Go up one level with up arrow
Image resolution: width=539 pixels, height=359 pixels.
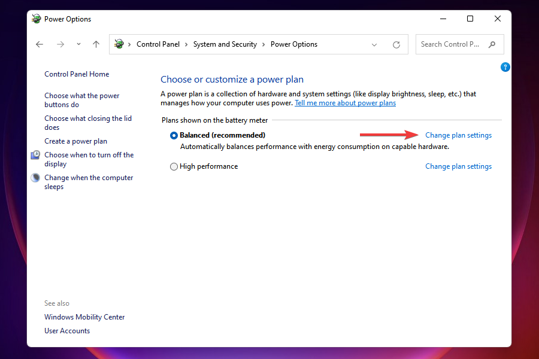pyautogui.click(x=96, y=44)
